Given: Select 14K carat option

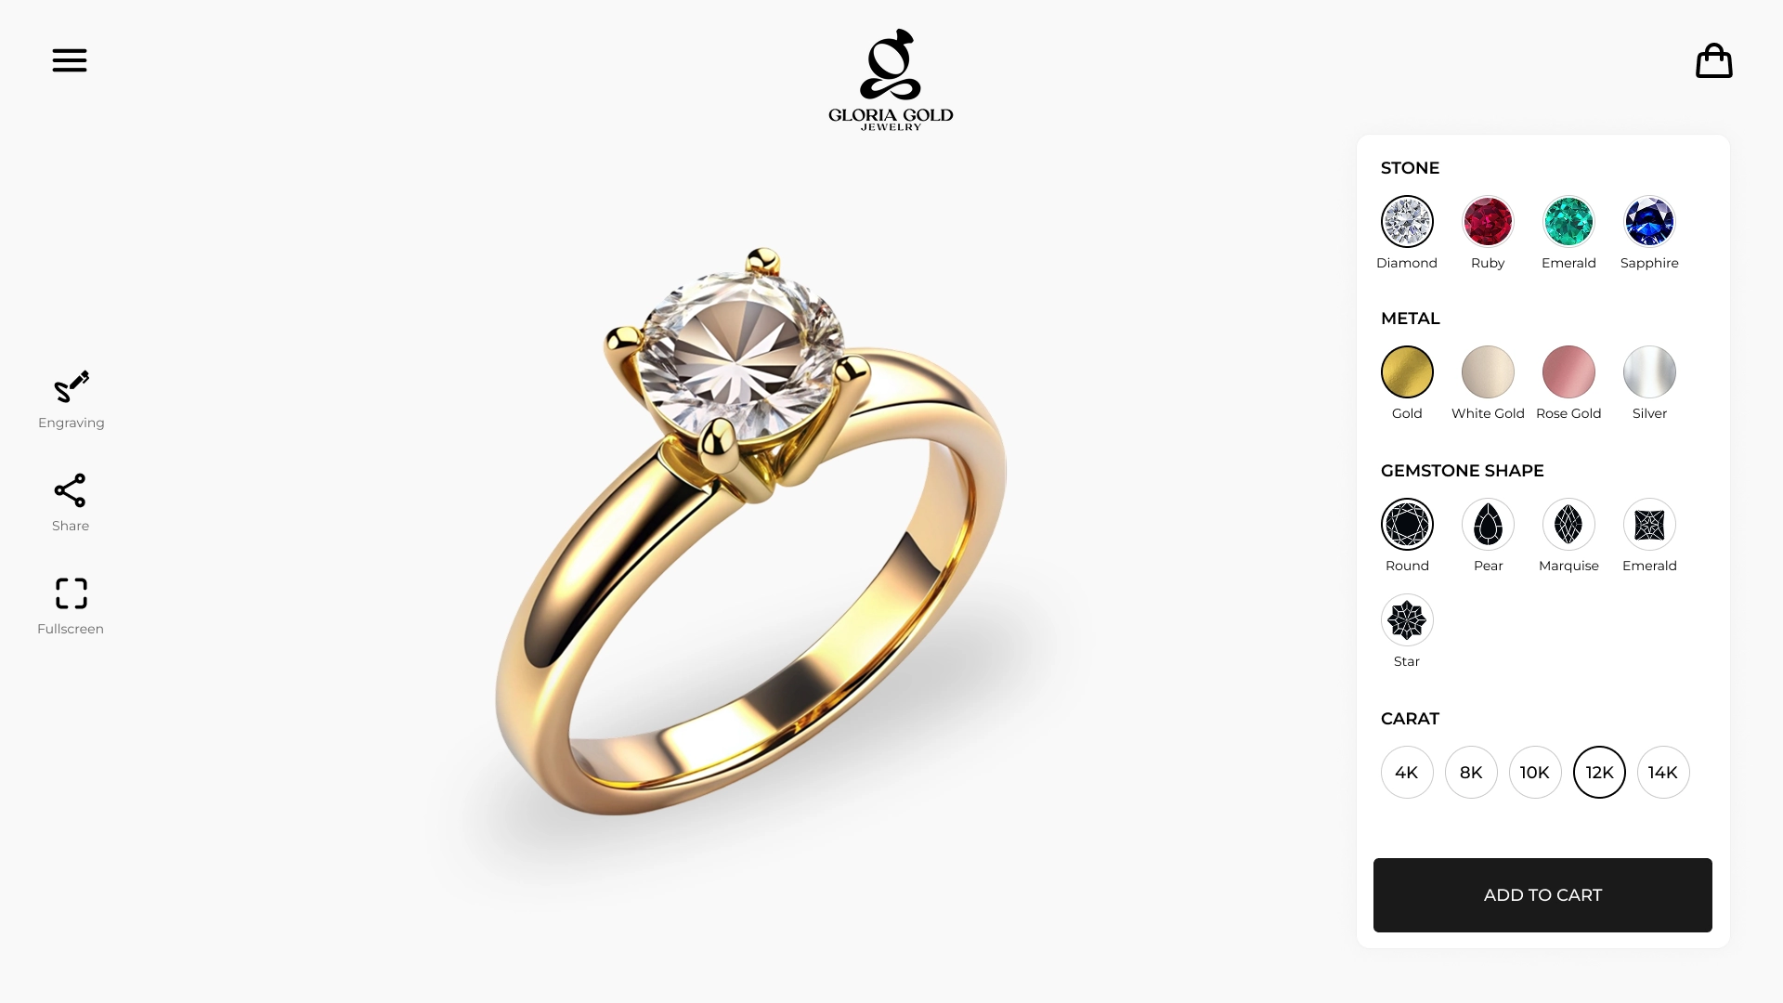Looking at the screenshot, I should click(x=1663, y=773).
